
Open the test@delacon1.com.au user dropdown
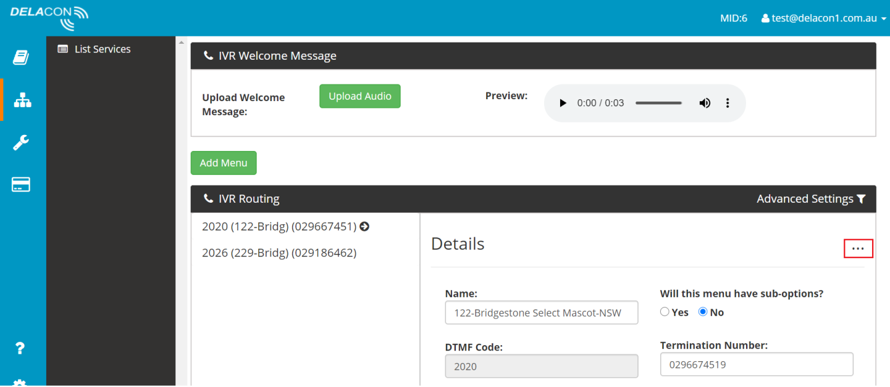coord(824,18)
